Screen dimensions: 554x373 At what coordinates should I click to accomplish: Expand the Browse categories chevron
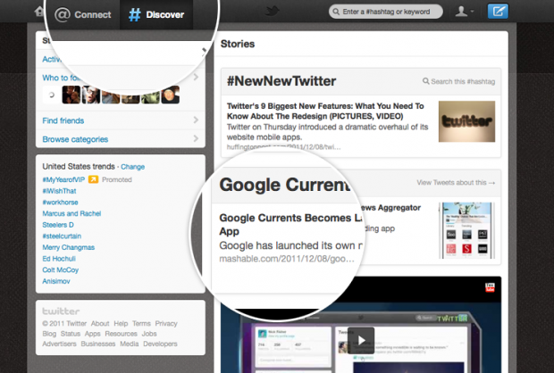tap(196, 138)
